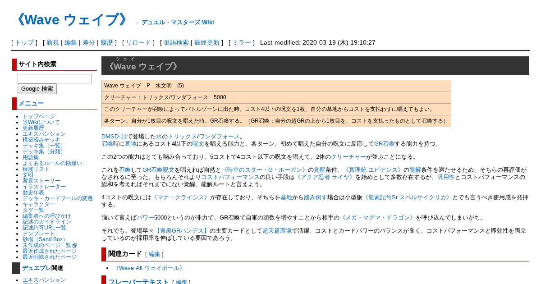This screenshot has height=284, width=541.
Task: Open テンプレート in the sidebar
Action: pyautogui.click(x=39, y=234)
